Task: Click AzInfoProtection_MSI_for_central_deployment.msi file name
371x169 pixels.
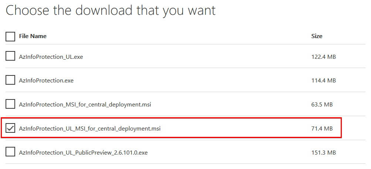Action: (85, 105)
